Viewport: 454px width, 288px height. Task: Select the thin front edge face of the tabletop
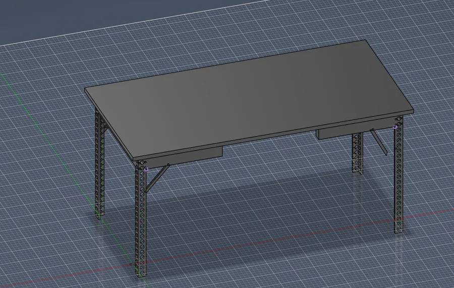point(273,136)
